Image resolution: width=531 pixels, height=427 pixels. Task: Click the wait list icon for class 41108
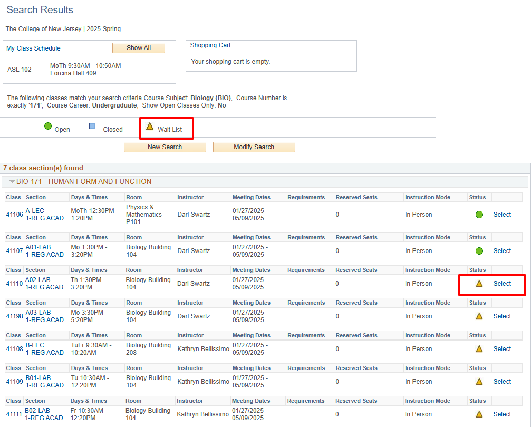click(479, 349)
